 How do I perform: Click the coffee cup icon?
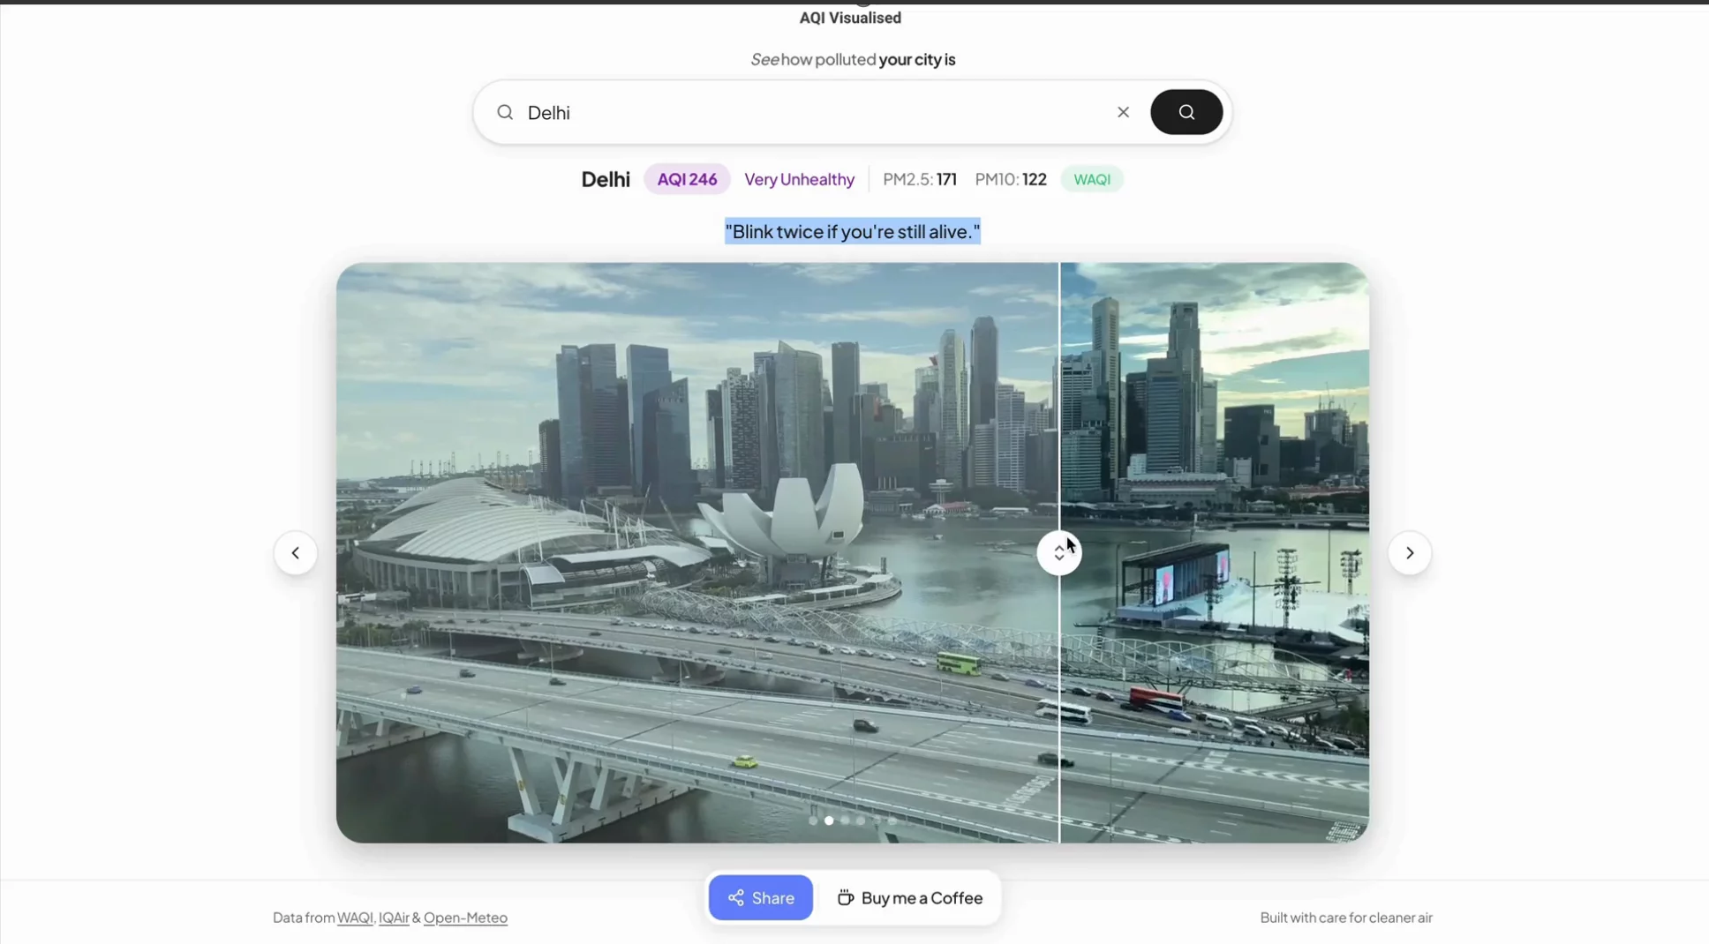pos(845,898)
